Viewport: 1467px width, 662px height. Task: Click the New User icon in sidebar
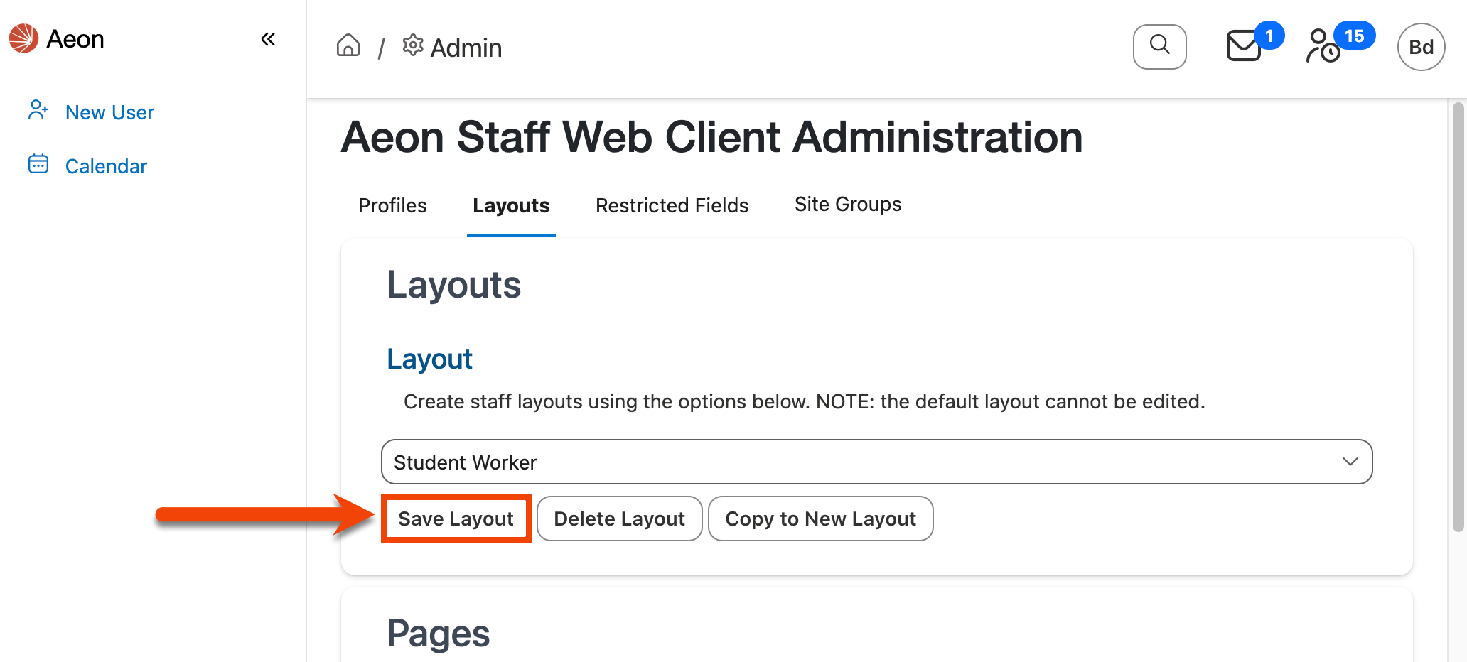[x=38, y=110]
